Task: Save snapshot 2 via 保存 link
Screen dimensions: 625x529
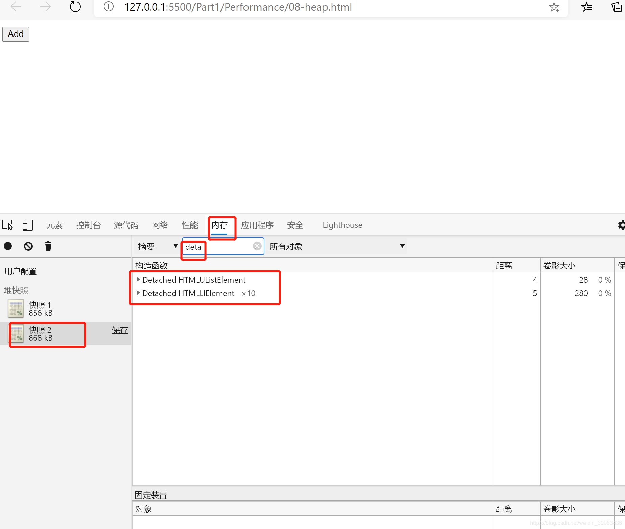Action: [120, 330]
